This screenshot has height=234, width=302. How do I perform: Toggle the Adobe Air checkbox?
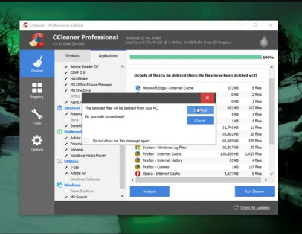coord(66,173)
